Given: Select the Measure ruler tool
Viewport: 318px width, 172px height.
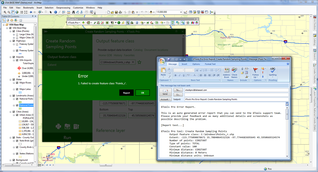Looking at the screenshot, I should [68, 12].
